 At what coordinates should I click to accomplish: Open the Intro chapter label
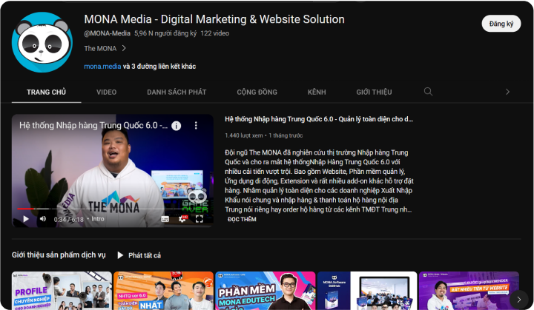(x=97, y=219)
